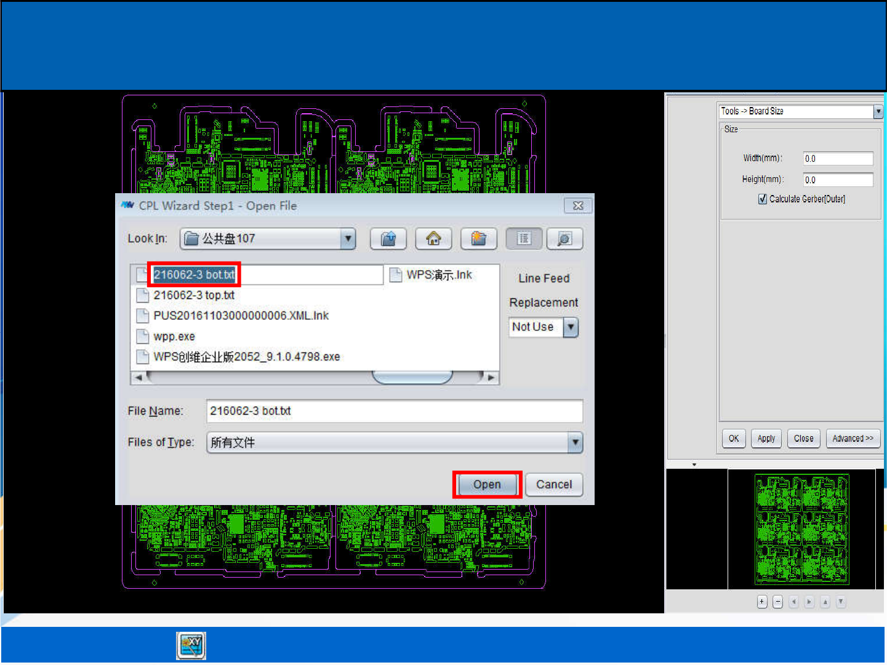Click OK in Board Size panel
Screen dimensions: 887x665
tap(734, 439)
